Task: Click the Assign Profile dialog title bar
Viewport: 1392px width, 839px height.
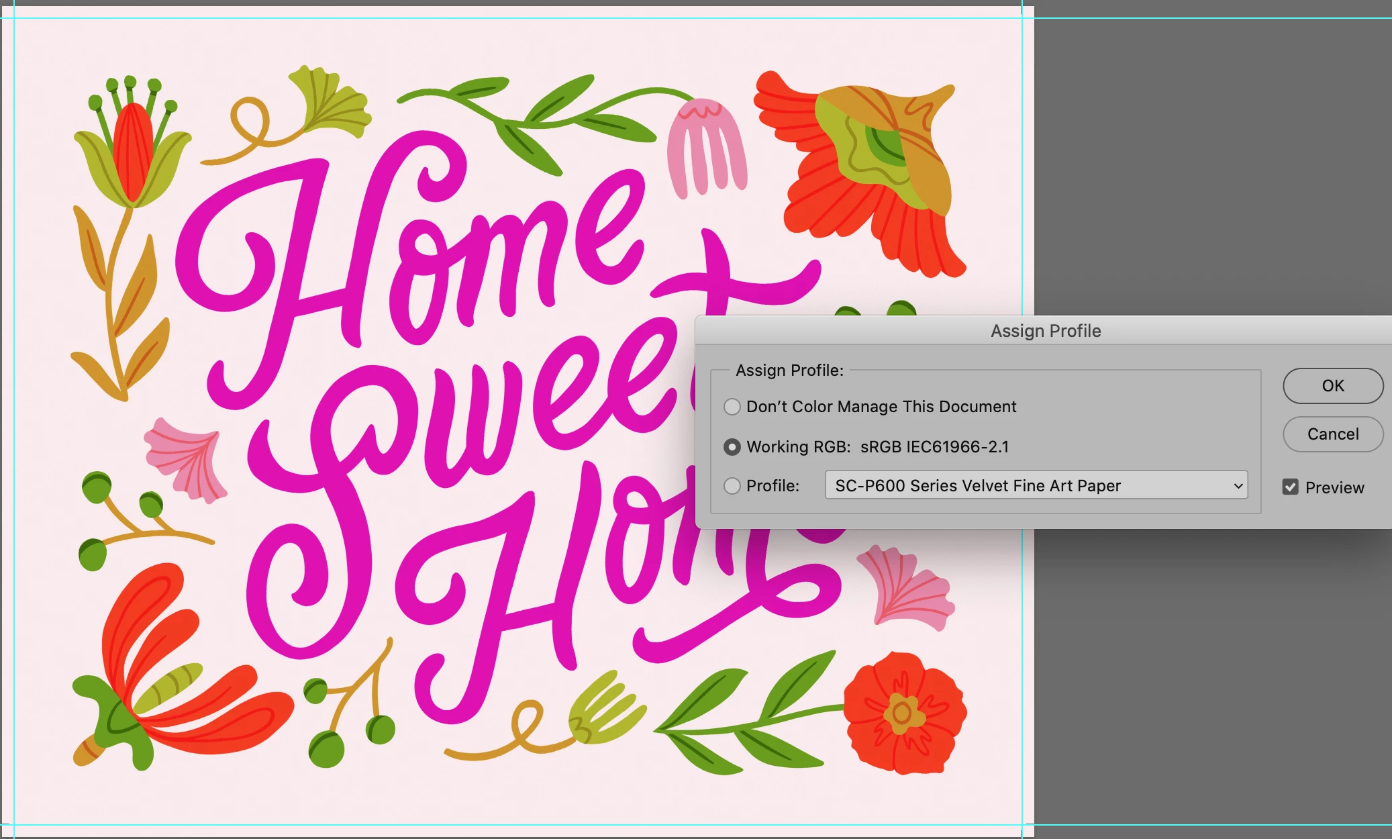Action: point(1045,331)
